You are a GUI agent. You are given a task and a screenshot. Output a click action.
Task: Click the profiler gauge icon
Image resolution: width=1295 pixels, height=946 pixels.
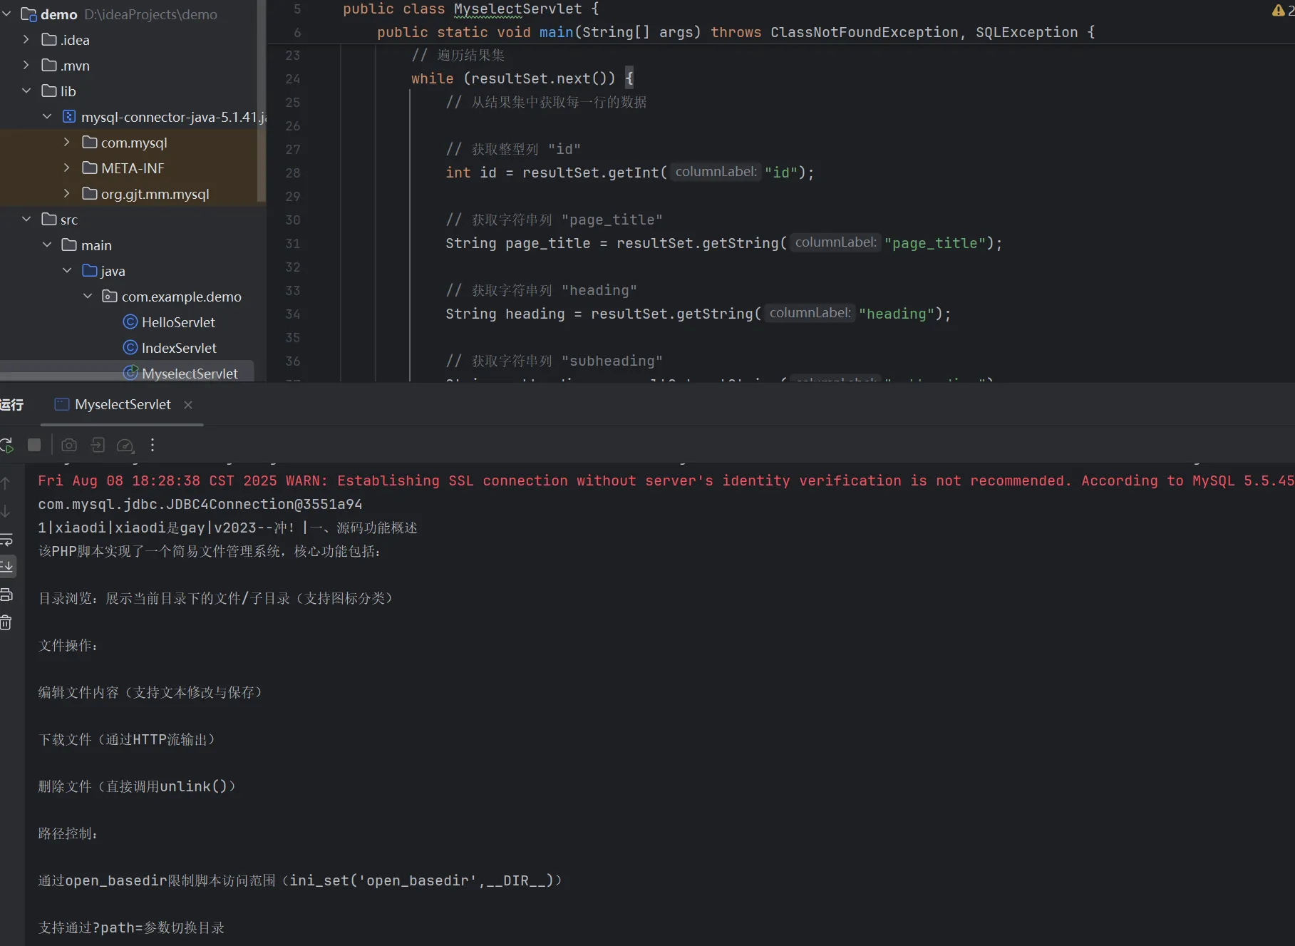pyautogui.click(x=125, y=446)
